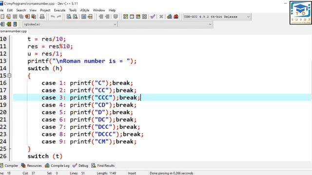Open the empty function list dropdown
312x175 pixels.
[165, 24]
